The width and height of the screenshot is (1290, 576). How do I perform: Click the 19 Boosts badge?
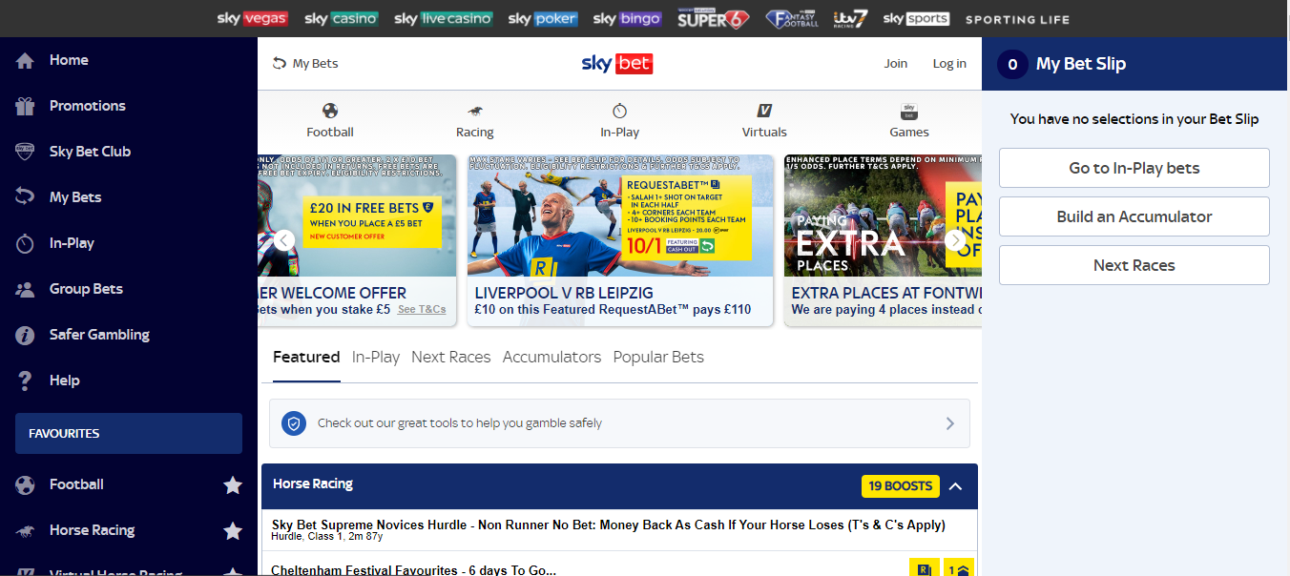(901, 486)
